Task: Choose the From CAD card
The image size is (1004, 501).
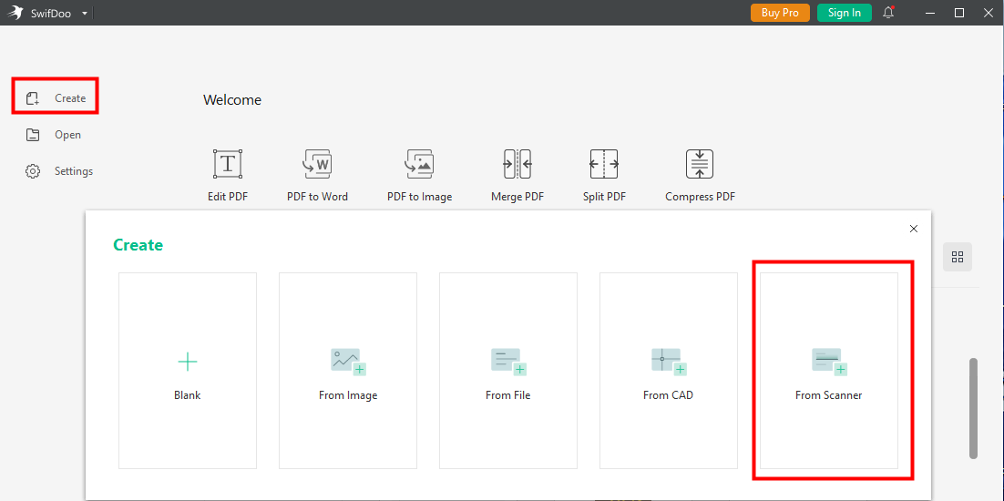Action: tap(669, 371)
